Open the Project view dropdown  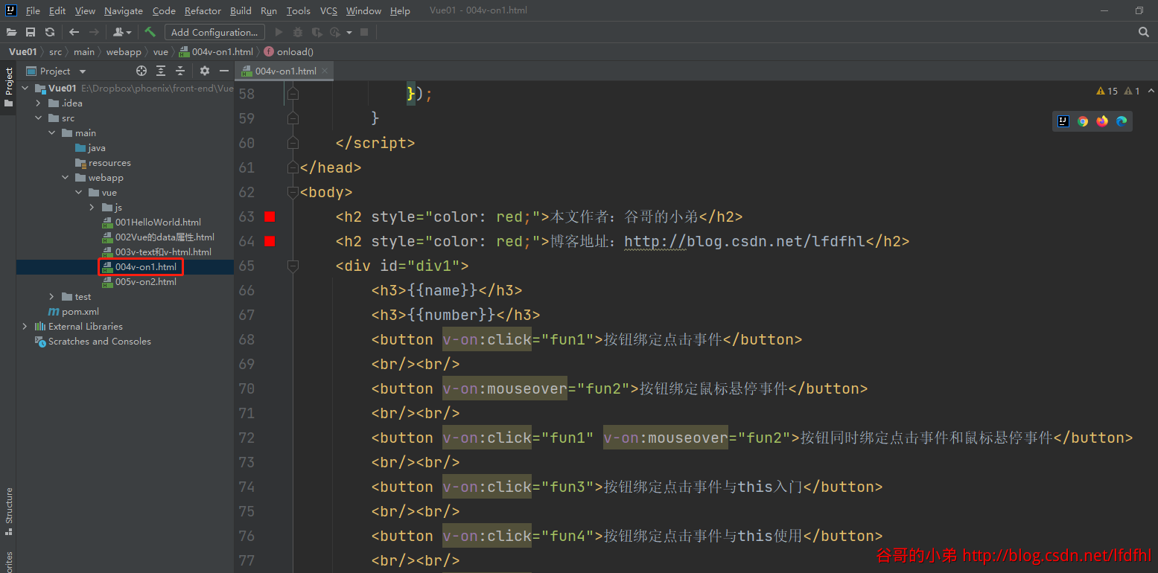click(83, 71)
